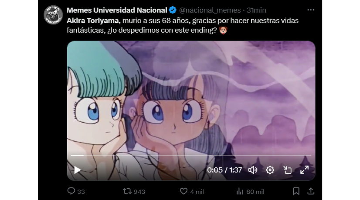The image size is (360, 200).
Task: Play the tweet video
Action: [x=78, y=170]
